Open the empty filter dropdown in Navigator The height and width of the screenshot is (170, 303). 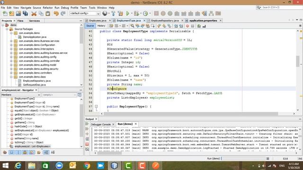(59, 95)
